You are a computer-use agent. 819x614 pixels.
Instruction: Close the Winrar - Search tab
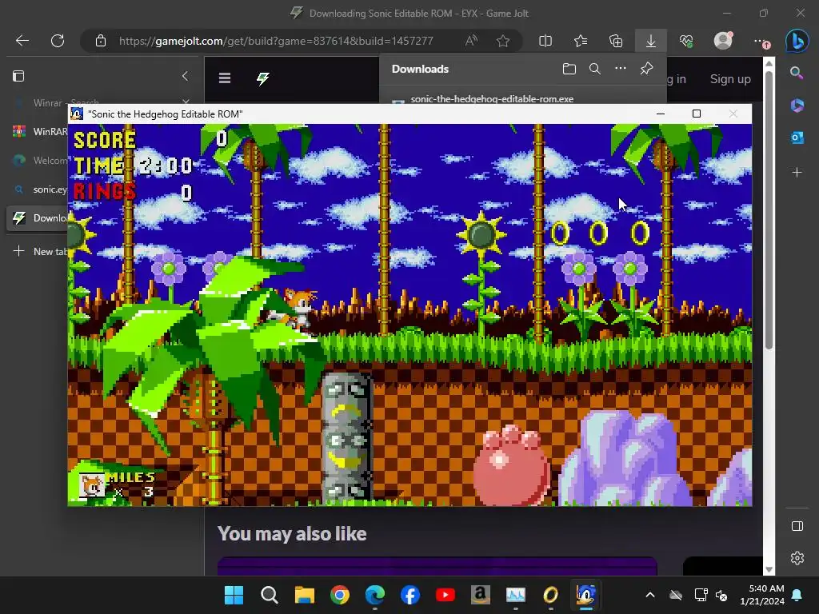point(186,100)
